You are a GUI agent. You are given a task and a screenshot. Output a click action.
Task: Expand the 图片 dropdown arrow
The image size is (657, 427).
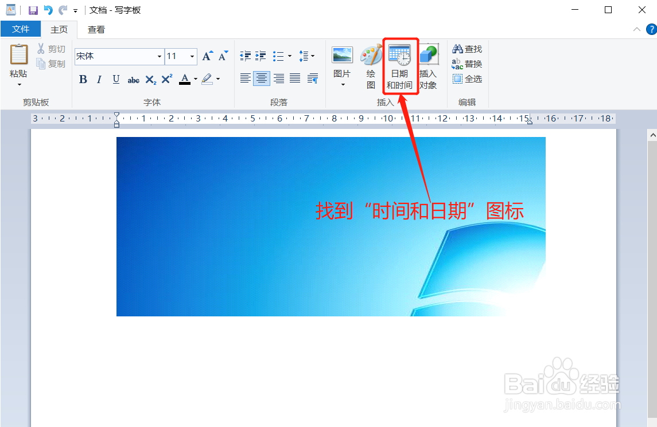coord(343,85)
